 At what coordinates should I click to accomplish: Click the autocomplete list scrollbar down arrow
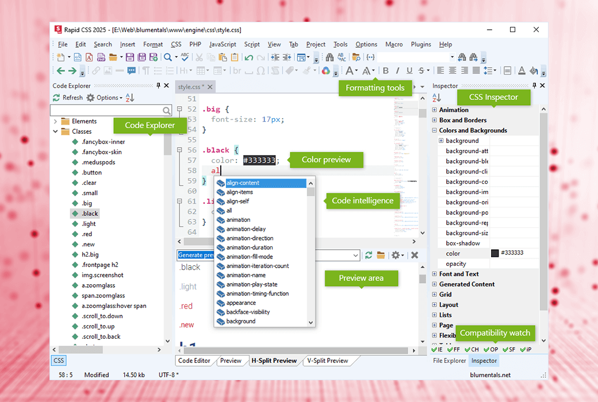[311, 322]
